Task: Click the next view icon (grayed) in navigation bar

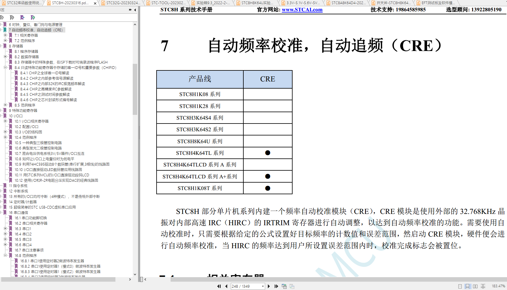Action: tap(292, 286)
